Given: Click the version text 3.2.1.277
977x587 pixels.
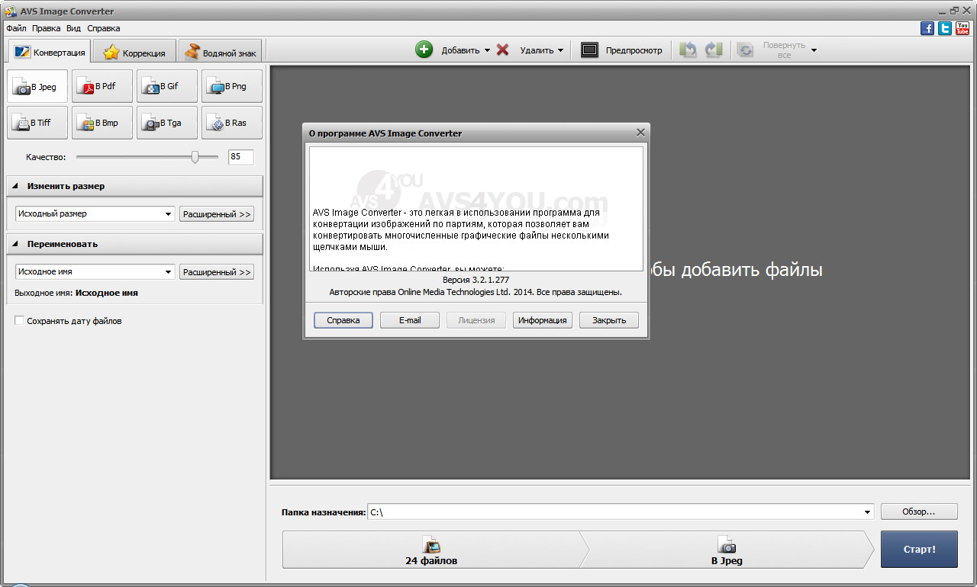Looking at the screenshot, I should (x=476, y=280).
